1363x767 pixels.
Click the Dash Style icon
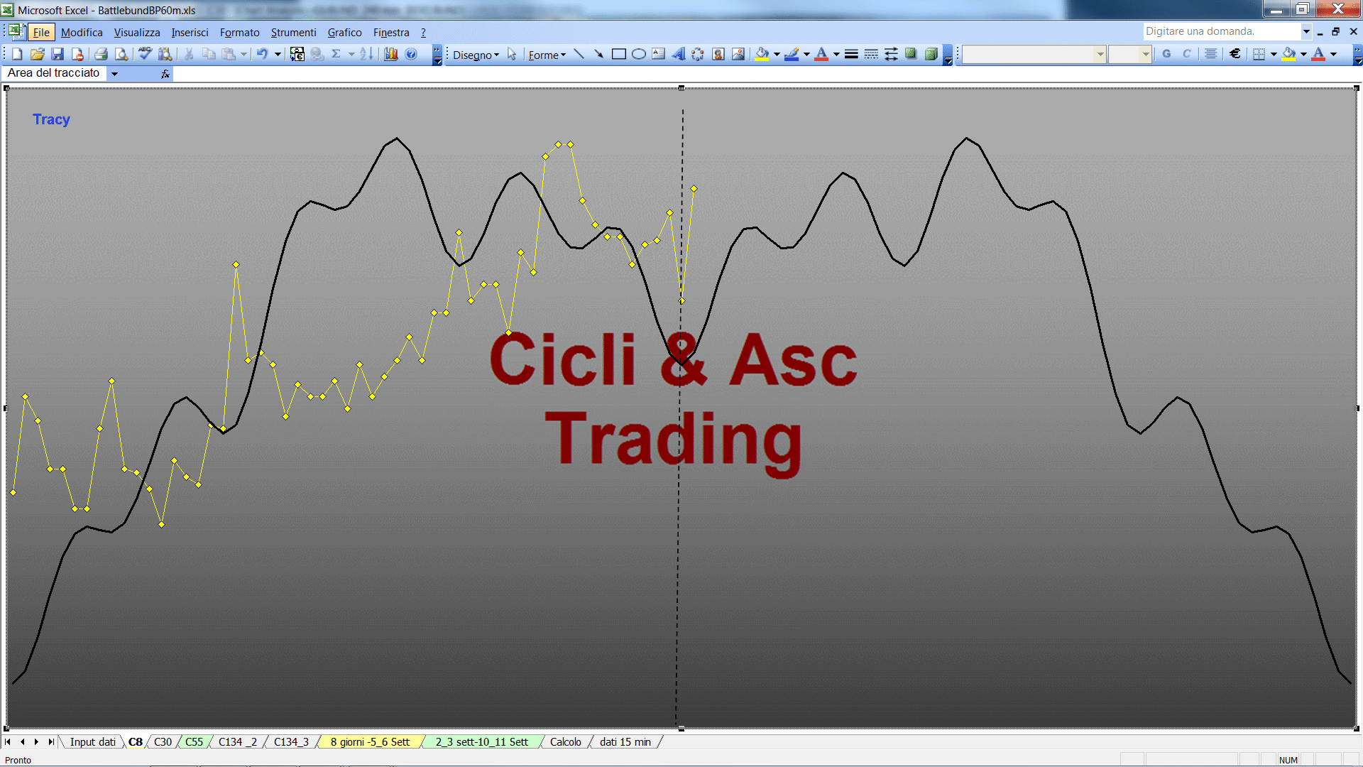pos(871,54)
